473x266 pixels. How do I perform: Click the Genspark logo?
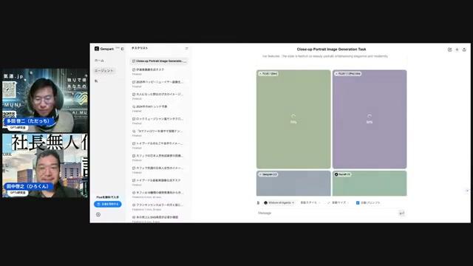pos(104,49)
